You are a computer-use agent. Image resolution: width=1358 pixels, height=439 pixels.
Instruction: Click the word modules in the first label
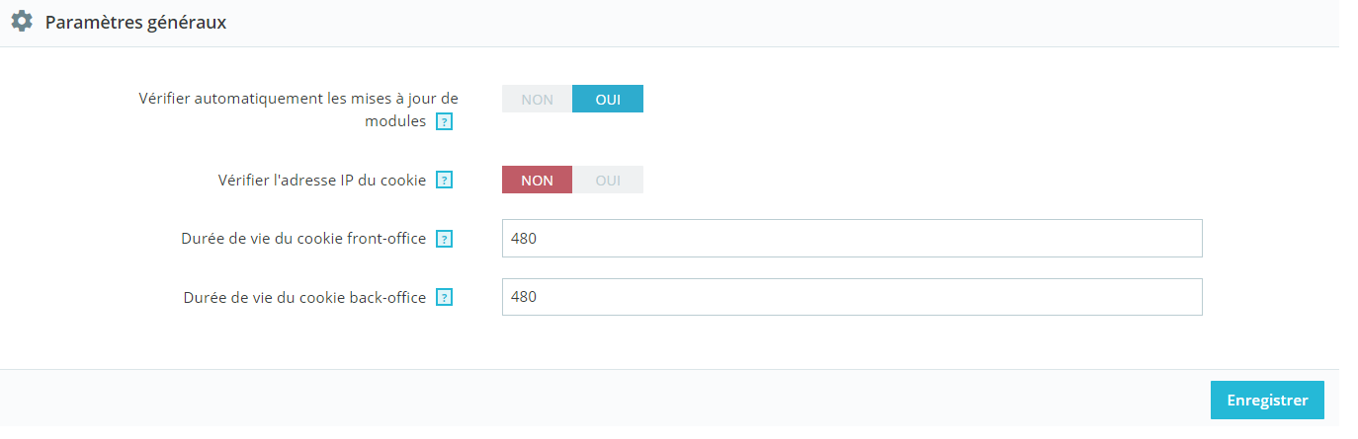click(395, 121)
